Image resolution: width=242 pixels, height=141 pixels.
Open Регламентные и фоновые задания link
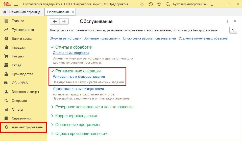(79, 76)
